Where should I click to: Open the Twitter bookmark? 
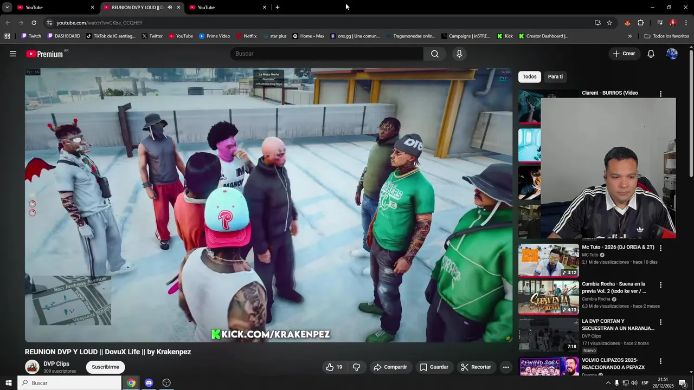point(152,36)
